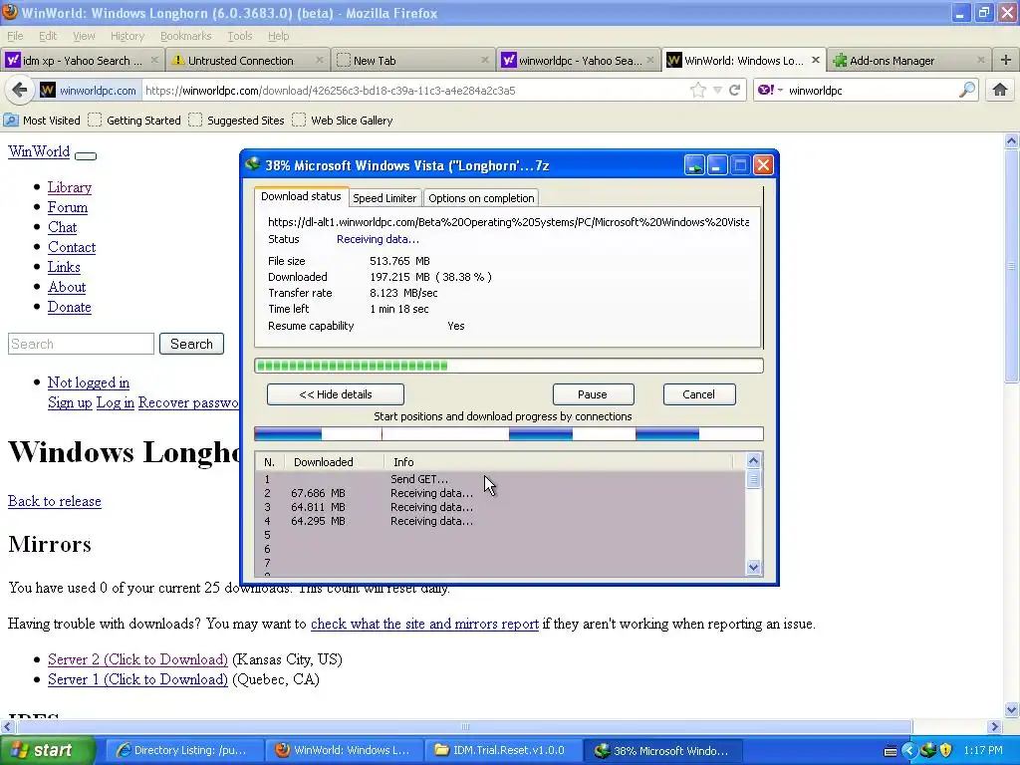Open IDM.Trial.Reset.v1.0.0 folder in taskbar
The image size is (1020, 765).
click(x=502, y=750)
